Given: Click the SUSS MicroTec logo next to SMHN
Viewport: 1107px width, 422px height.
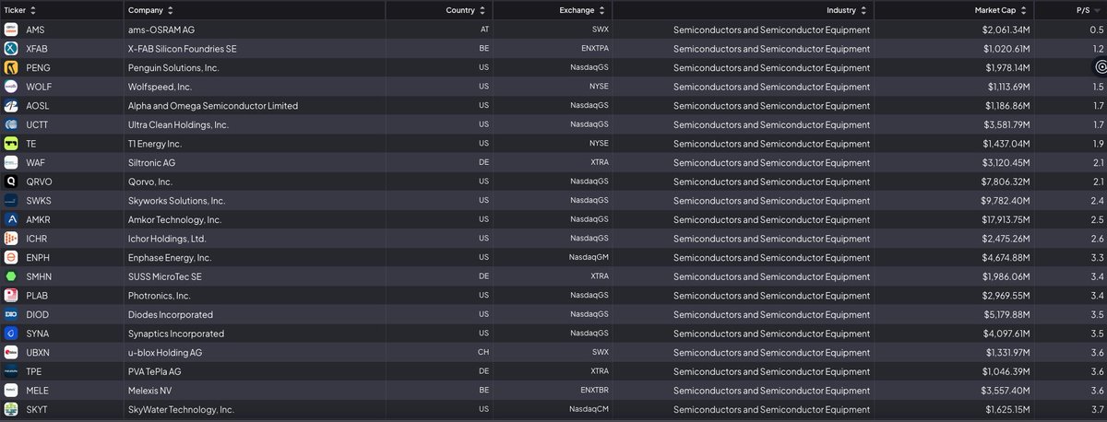Looking at the screenshot, I should (11, 276).
